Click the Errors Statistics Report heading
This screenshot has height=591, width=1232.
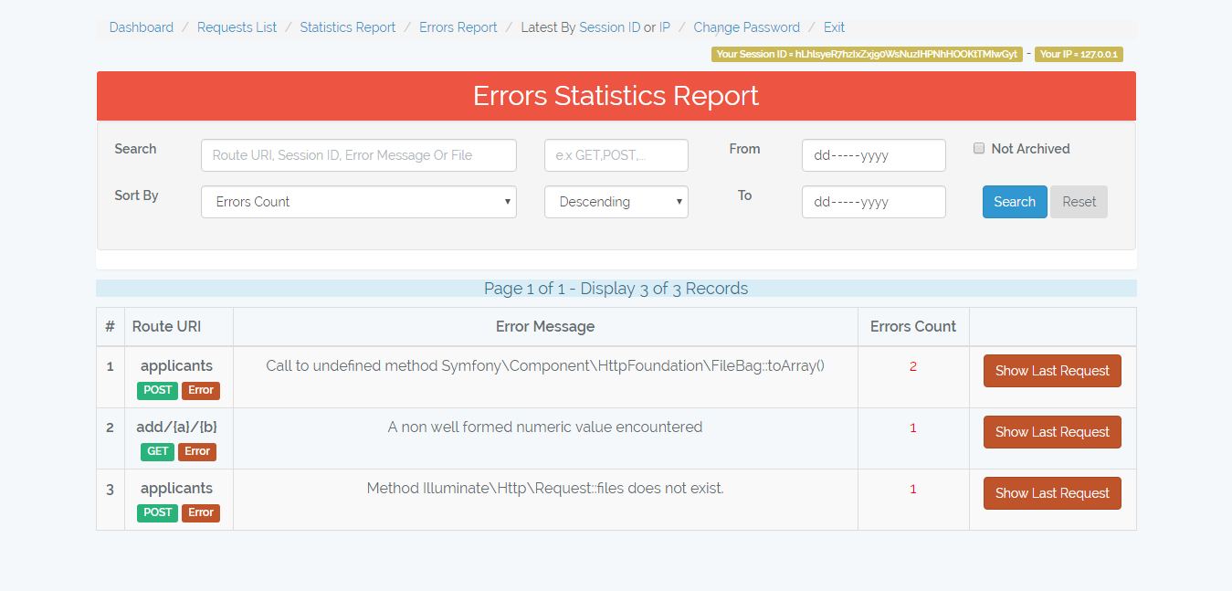coord(616,96)
